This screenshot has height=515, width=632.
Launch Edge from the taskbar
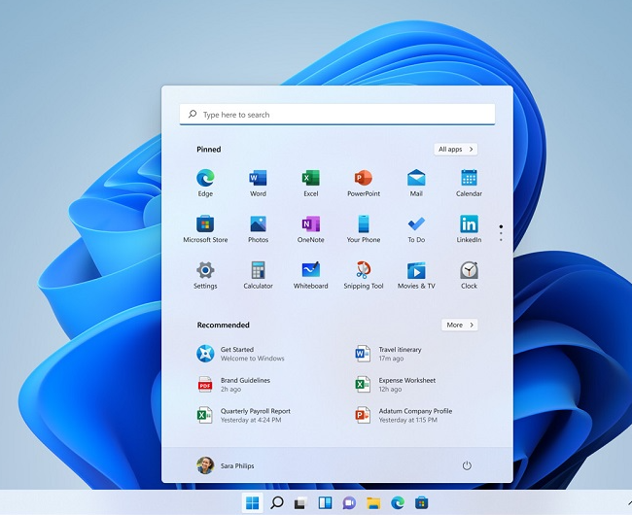coord(398,503)
